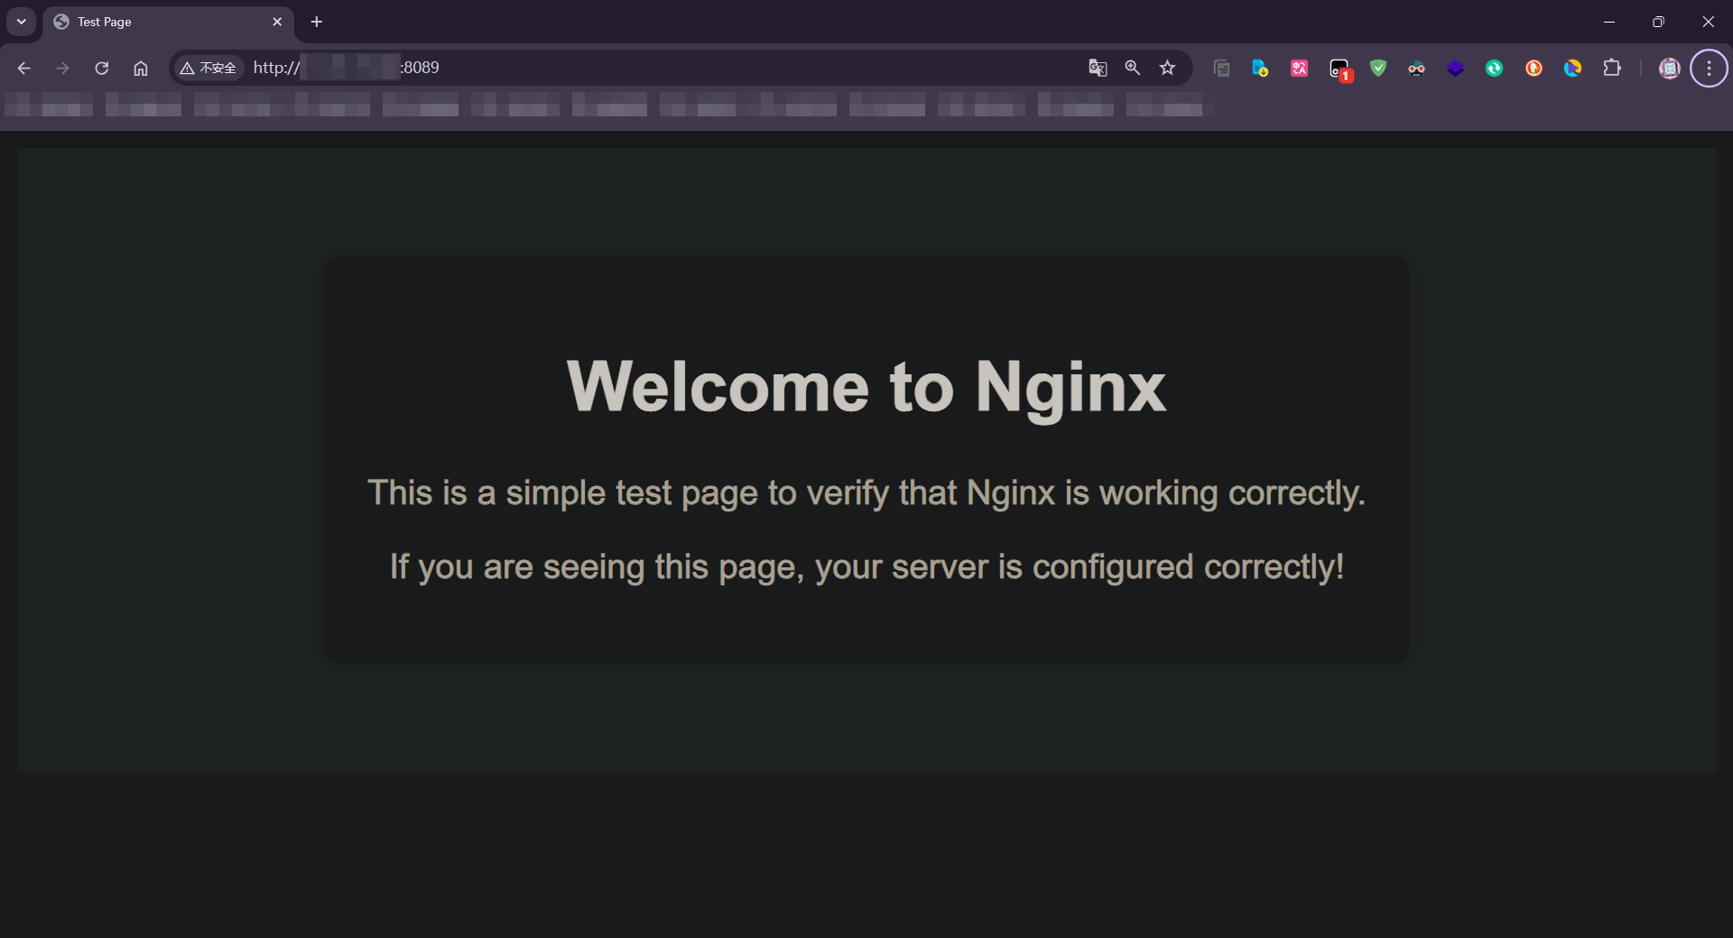Open the DuckDuckGo extension icon

pyautogui.click(x=1534, y=68)
